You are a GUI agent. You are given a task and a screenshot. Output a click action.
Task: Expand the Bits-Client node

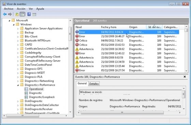18,37
